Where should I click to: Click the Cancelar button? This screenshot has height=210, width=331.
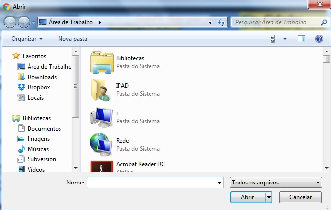[301, 197]
